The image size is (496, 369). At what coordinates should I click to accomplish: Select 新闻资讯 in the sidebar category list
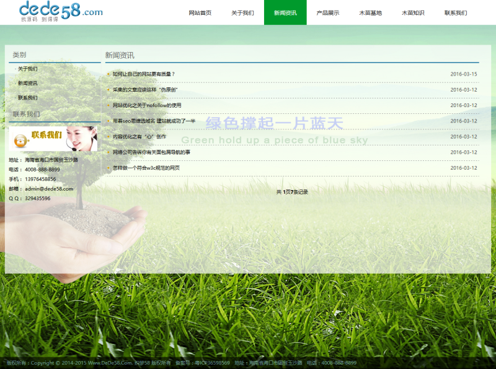tap(27, 83)
